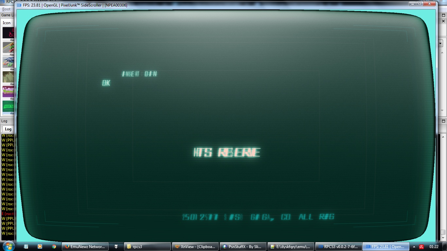Click the taskbar clock showing 01:22
Viewport: 447px width, 251px height.
click(x=434, y=247)
